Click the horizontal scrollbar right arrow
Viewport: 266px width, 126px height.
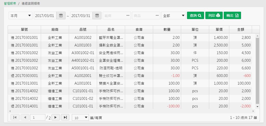pos(253,111)
